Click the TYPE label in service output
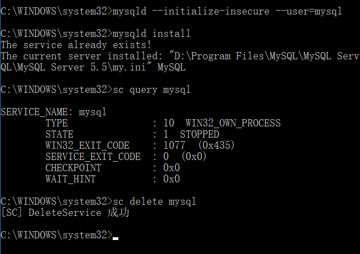The image size is (360, 254). pos(57,123)
